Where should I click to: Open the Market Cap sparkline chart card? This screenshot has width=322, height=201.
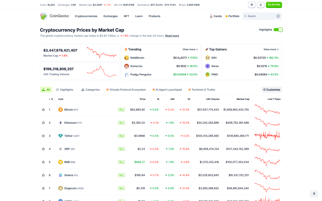click(x=80, y=53)
